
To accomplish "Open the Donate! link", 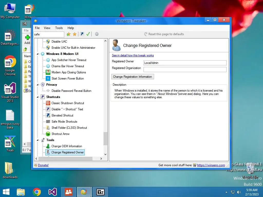I will coord(43,165).
